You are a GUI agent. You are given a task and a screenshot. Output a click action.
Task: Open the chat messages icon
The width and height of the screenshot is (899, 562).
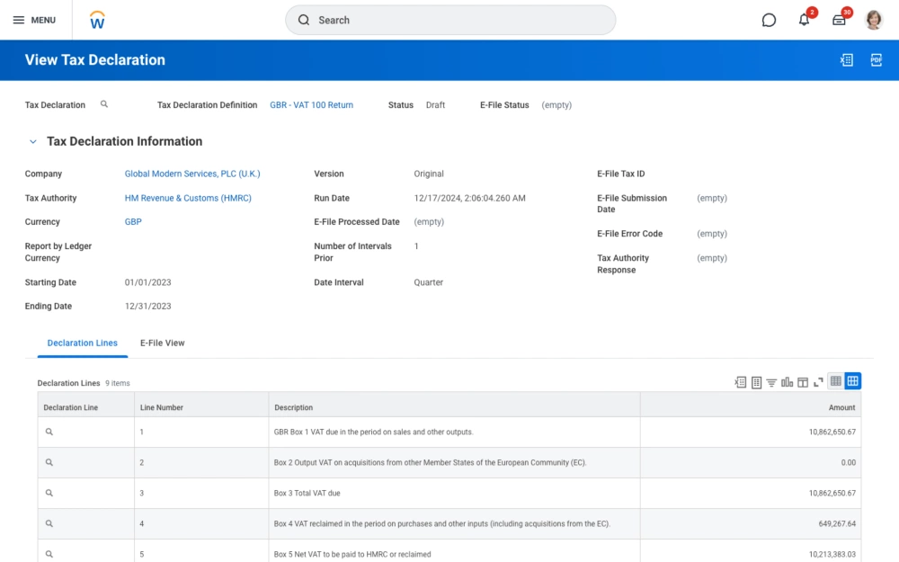pos(769,19)
